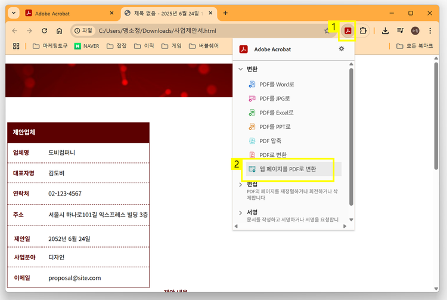Click the PDF를 JPG로 icon
Viewport: 447px width, 300px height.
point(252,98)
